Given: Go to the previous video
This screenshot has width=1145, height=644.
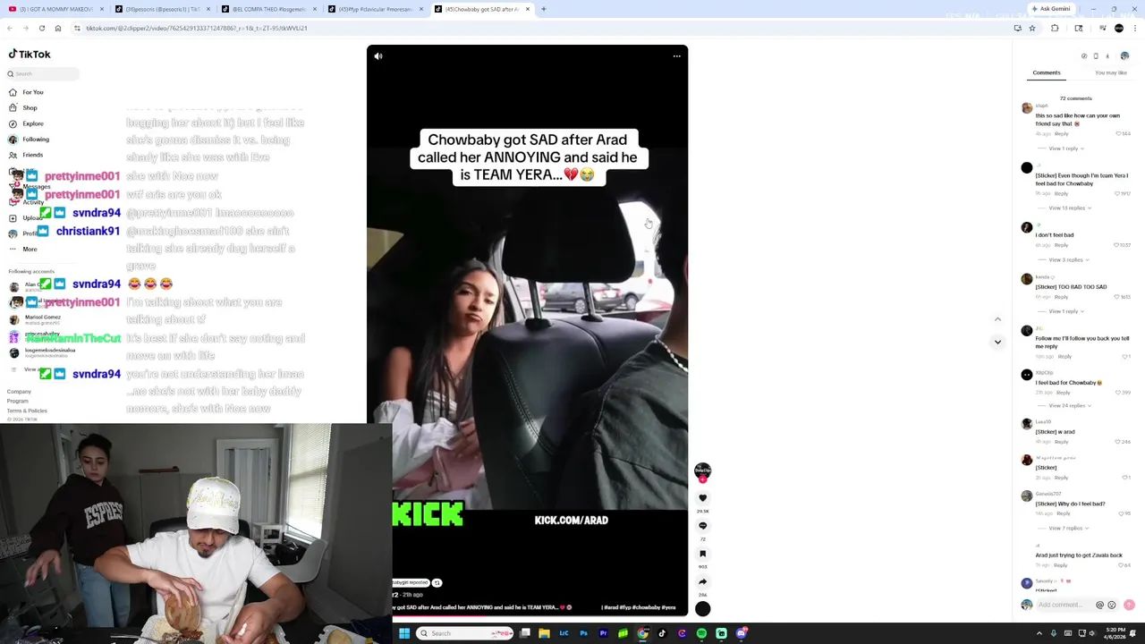Looking at the screenshot, I should point(997,319).
